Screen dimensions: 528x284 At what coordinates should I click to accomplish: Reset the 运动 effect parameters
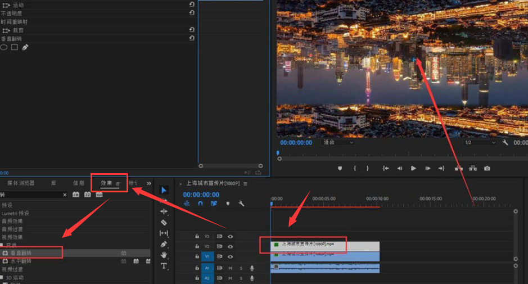pyautogui.click(x=192, y=4)
